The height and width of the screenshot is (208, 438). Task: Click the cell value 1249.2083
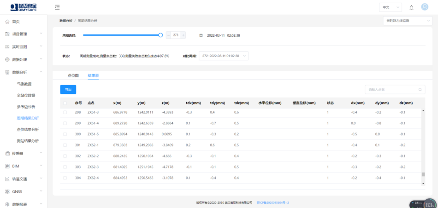(x=145, y=145)
